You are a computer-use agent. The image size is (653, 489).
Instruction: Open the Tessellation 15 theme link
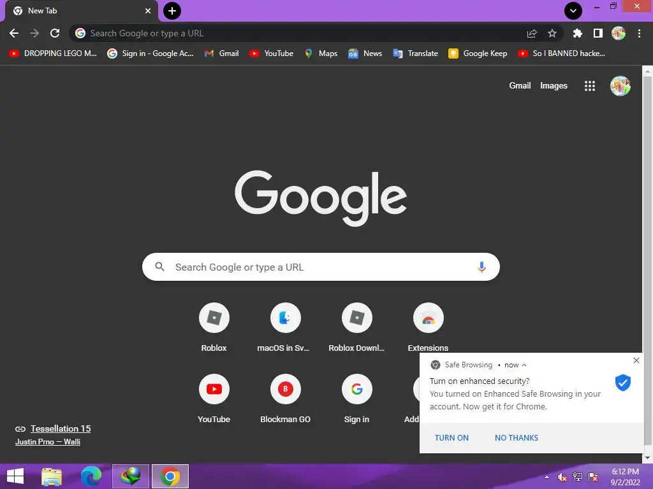(61, 429)
